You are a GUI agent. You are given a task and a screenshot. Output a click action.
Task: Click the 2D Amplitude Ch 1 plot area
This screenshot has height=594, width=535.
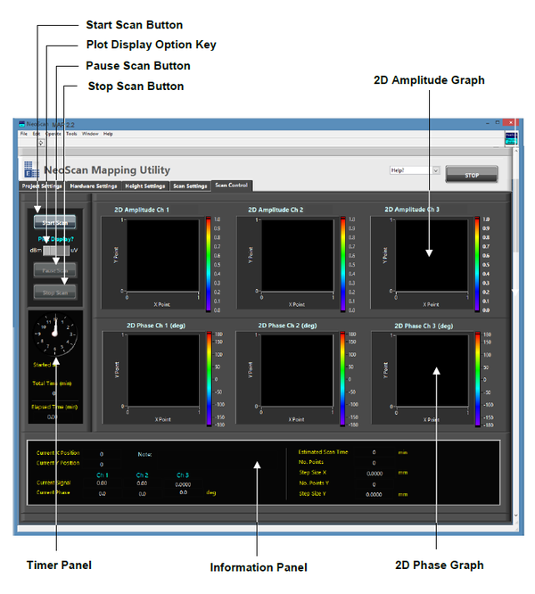[162, 256]
